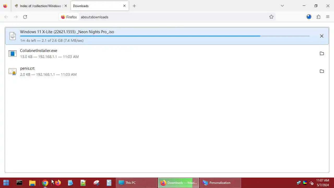
Task: Open the Windows Start menu
Action: click(6, 183)
